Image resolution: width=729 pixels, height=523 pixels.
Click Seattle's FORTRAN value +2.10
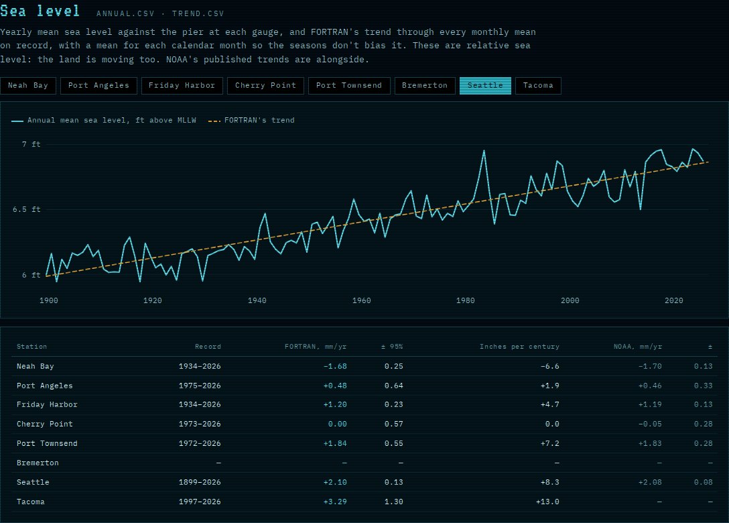(x=335, y=483)
